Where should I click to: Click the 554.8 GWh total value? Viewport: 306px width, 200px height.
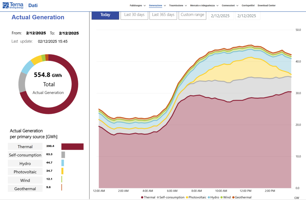[48, 75]
